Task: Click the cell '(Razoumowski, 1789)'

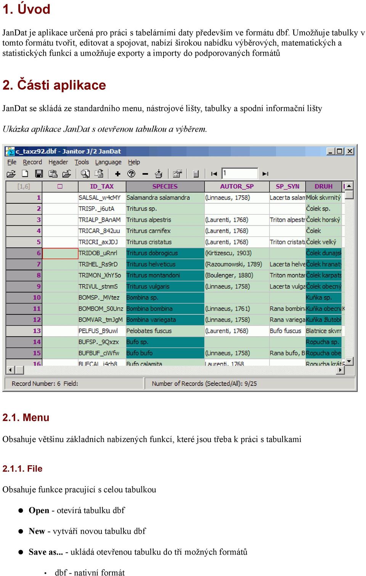Action: point(237,264)
